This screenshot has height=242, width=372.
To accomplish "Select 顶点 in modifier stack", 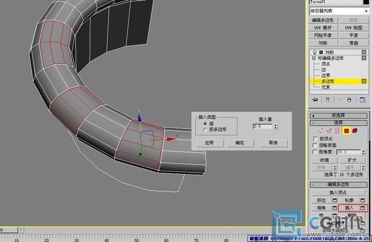I will click(326, 64).
